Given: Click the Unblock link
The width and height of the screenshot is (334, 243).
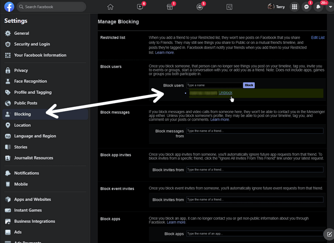Looking at the screenshot, I should [x=225, y=93].
